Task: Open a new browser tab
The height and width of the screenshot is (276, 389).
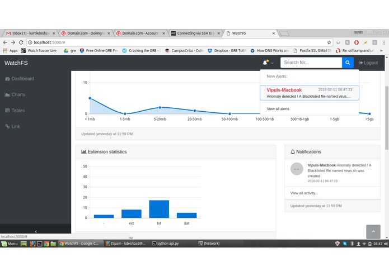Action: pos(284,33)
